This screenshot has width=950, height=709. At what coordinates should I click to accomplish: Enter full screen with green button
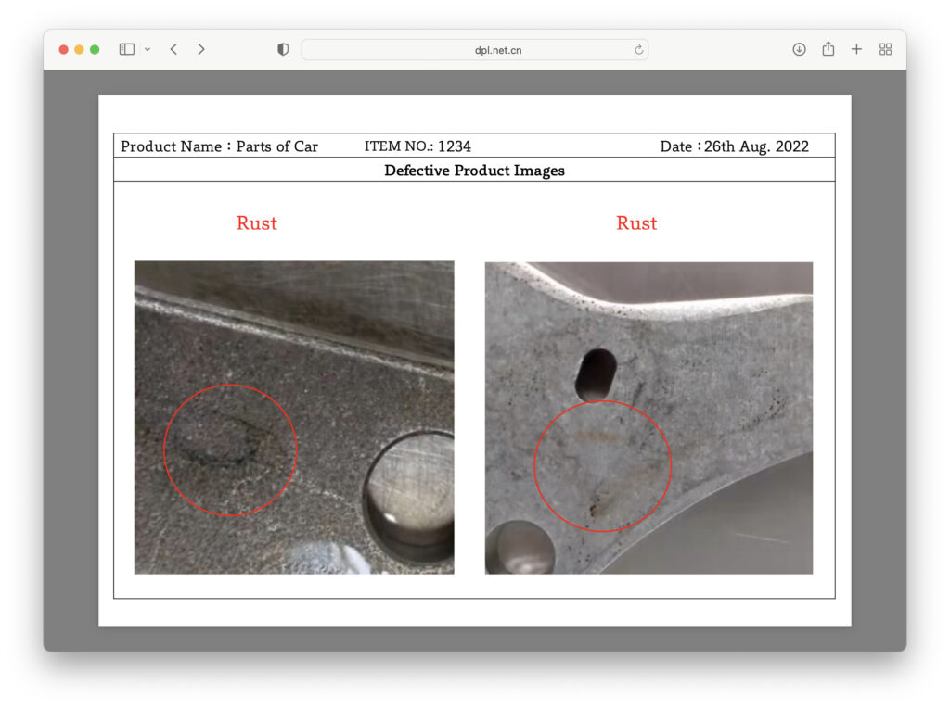95,49
